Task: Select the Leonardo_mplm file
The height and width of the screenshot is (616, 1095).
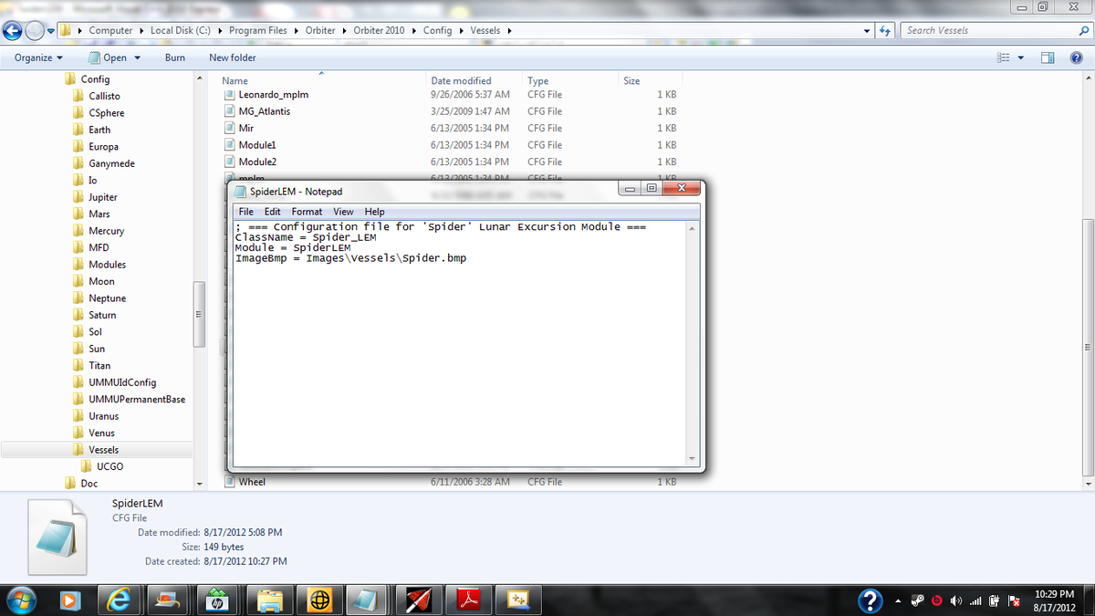Action: coord(273,94)
